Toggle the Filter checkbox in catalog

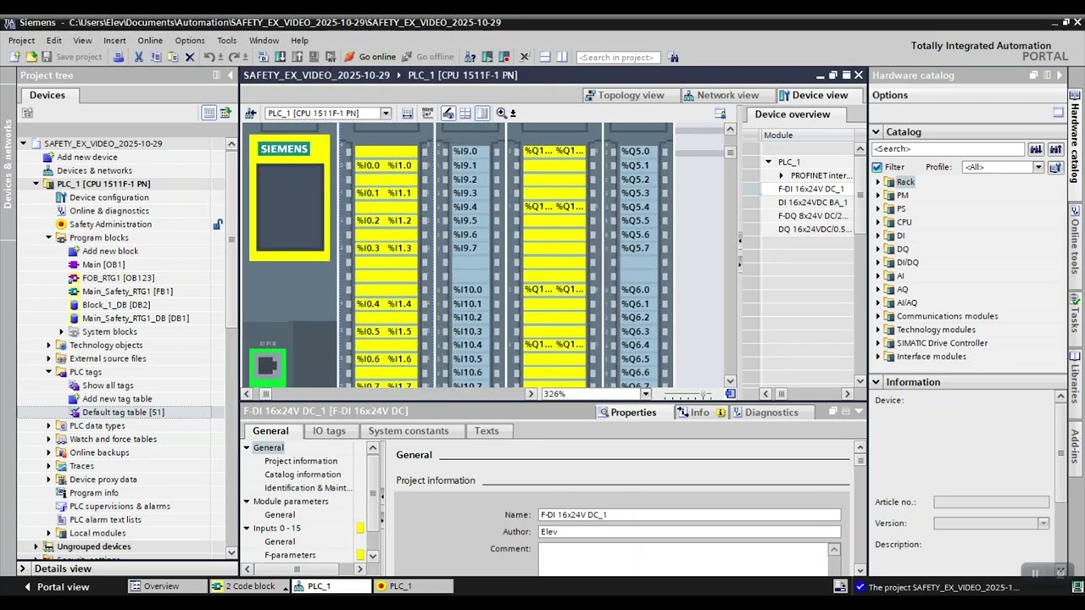click(877, 167)
